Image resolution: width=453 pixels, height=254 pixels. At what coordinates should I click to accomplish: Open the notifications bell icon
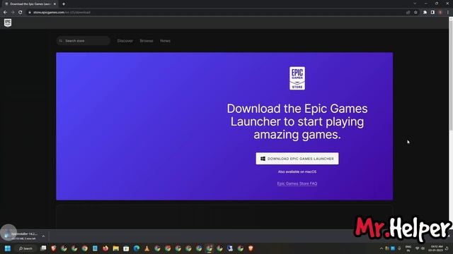coord(447,248)
